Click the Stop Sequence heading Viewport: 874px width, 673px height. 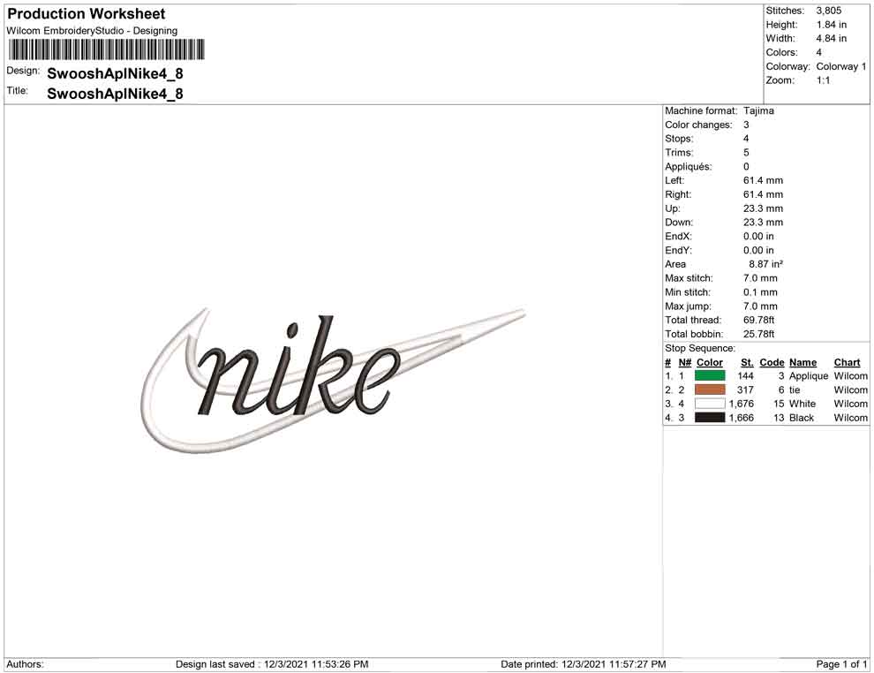pyautogui.click(x=700, y=349)
